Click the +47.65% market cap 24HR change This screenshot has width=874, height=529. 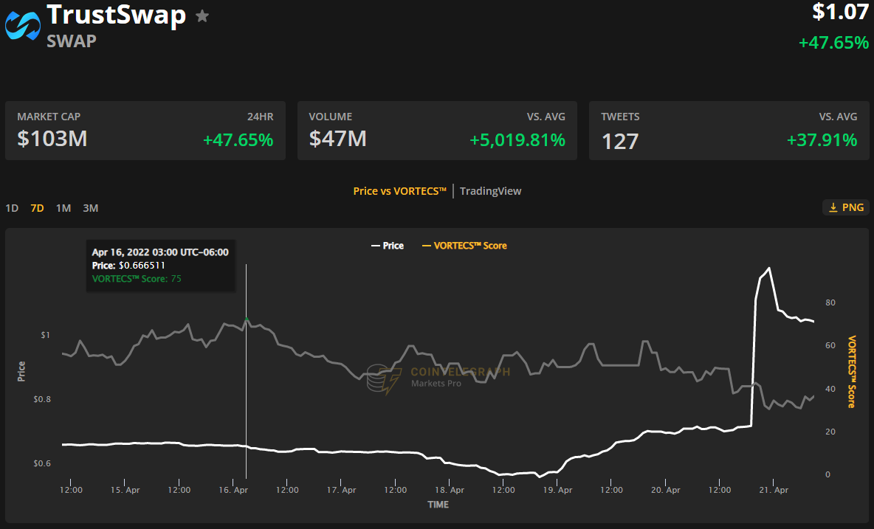pyautogui.click(x=238, y=139)
